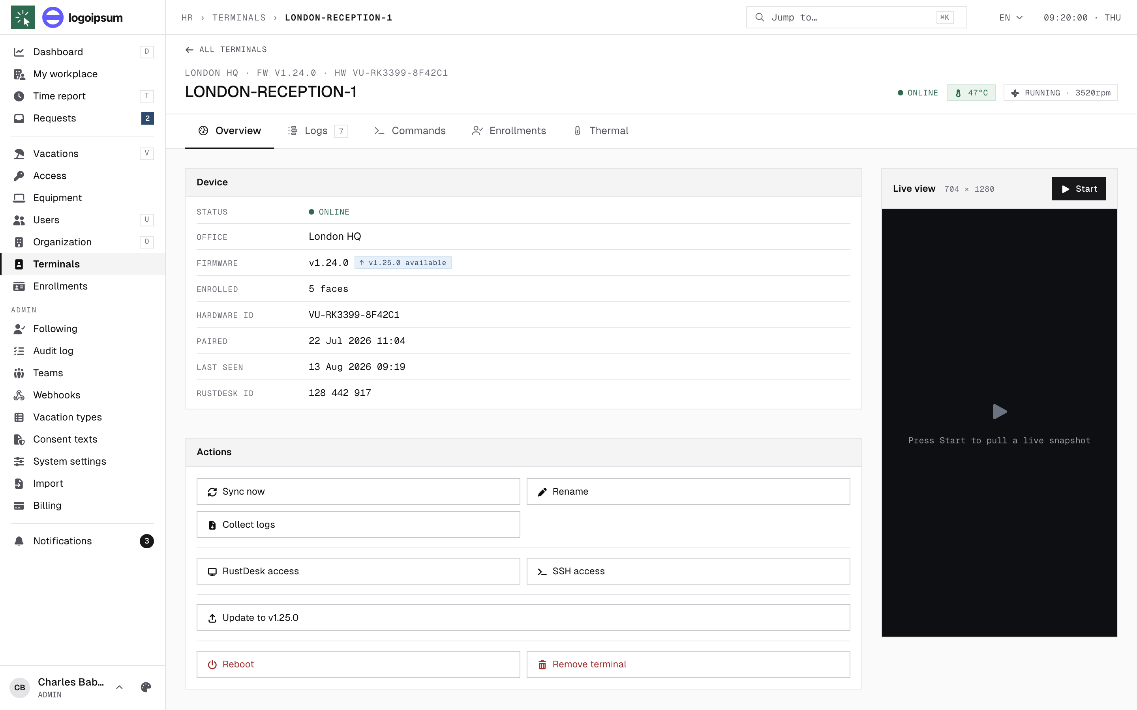
Task: Click the System settings sliders icon
Action: (x=19, y=461)
